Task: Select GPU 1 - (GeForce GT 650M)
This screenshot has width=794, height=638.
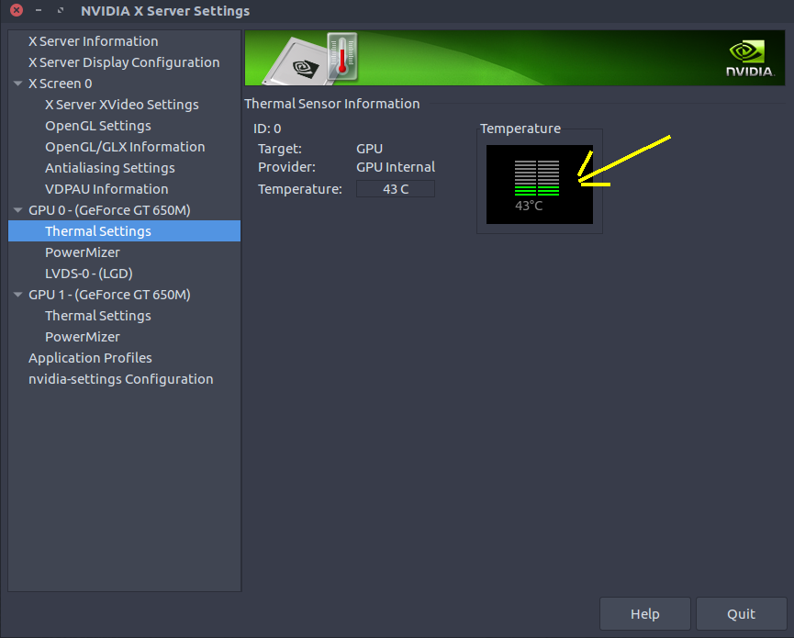Action: pos(109,295)
